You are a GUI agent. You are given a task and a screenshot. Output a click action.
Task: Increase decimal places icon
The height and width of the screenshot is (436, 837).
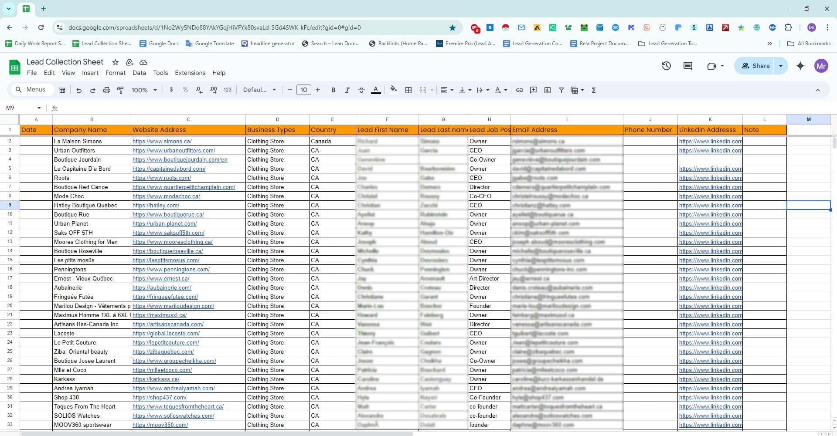[x=213, y=90]
